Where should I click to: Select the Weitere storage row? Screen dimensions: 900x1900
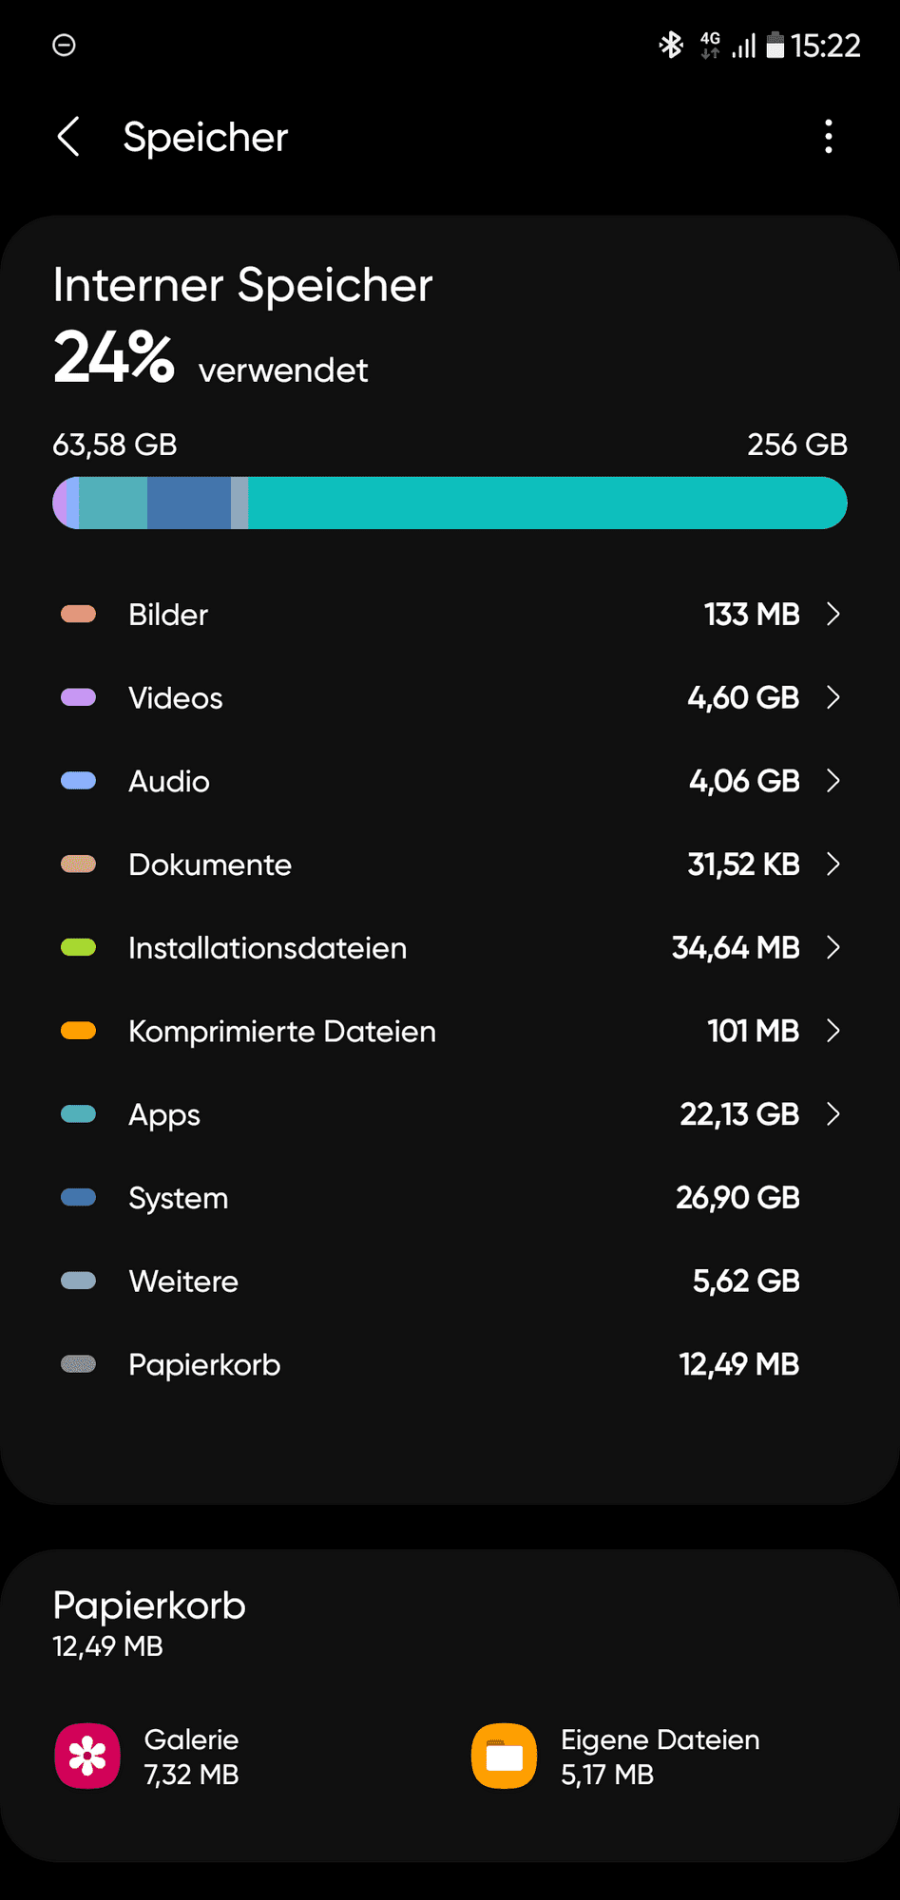point(450,1281)
